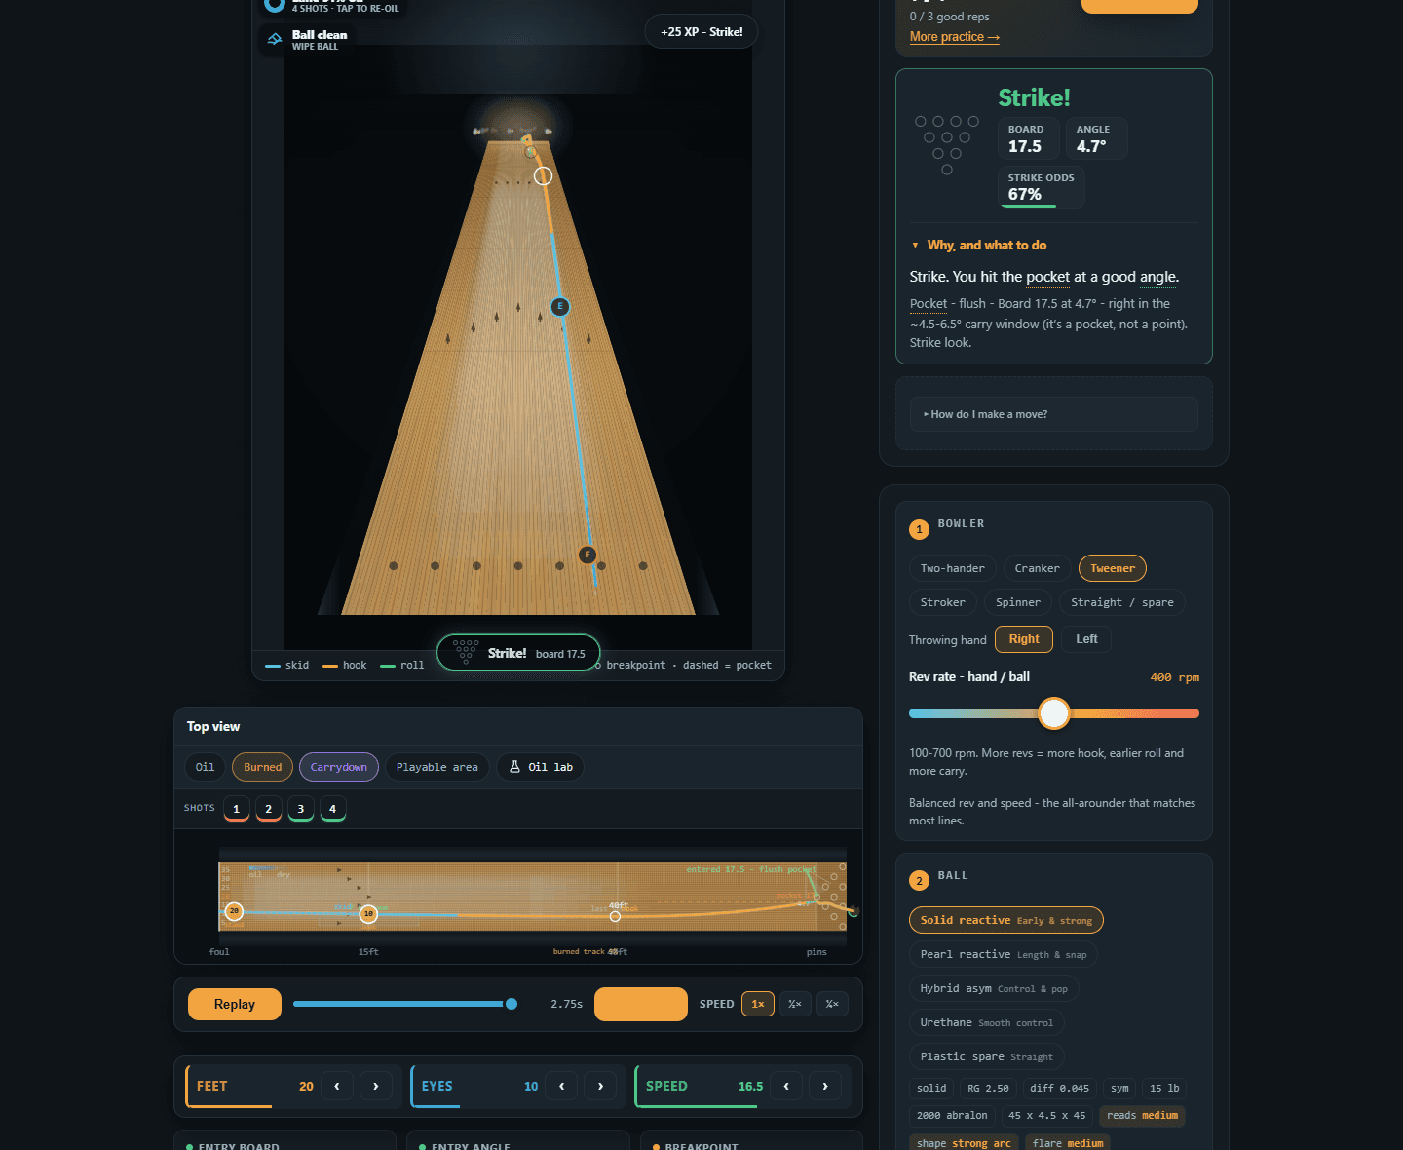Set playback speed to quarter speed
This screenshot has height=1150, width=1403.
click(832, 1004)
